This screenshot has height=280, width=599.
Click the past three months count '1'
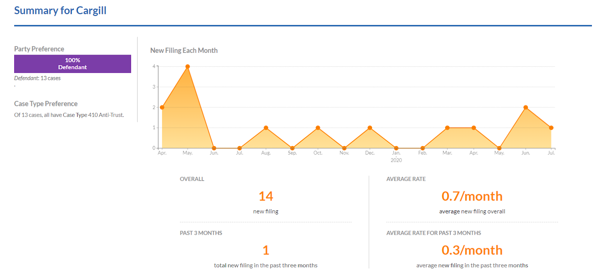point(266,250)
